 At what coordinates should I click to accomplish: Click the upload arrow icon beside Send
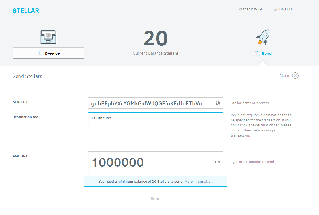click(x=256, y=53)
